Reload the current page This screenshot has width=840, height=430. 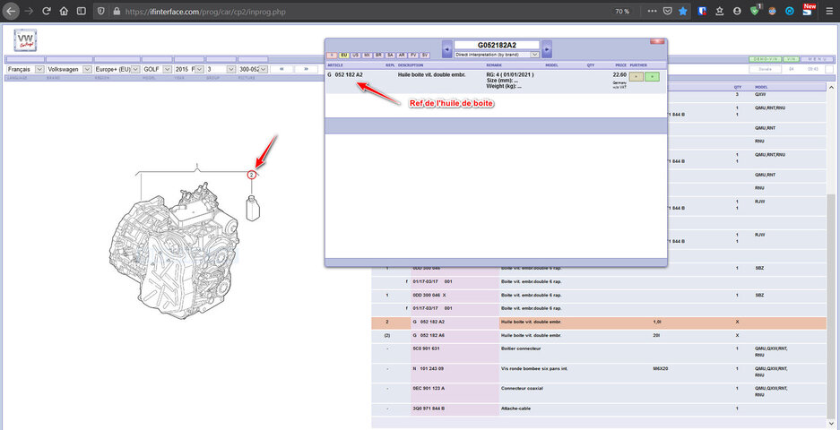tap(46, 11)
